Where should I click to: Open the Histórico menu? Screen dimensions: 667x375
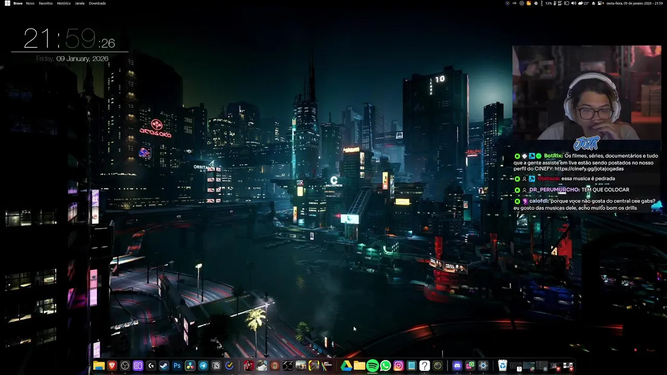tap(64, 3)
